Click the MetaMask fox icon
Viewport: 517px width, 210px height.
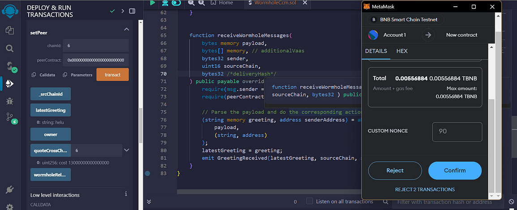pyautogui.click(x=367, y=7)
